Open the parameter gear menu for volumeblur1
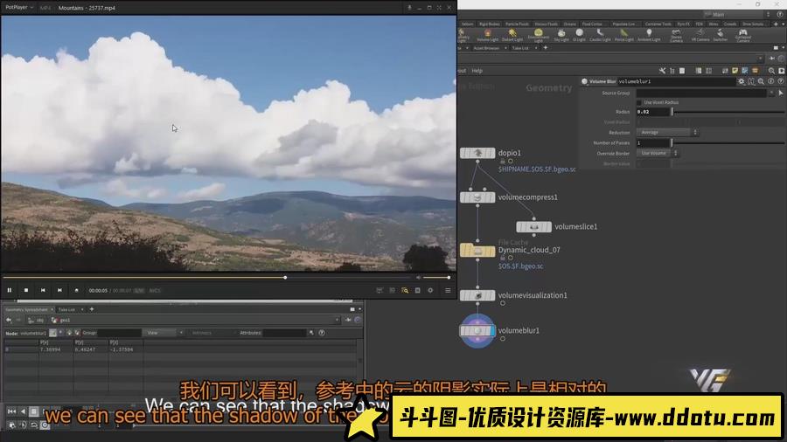 742,81
